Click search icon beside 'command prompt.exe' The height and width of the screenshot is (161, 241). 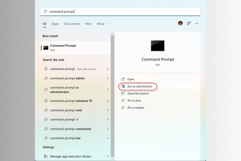click(46, 138)
